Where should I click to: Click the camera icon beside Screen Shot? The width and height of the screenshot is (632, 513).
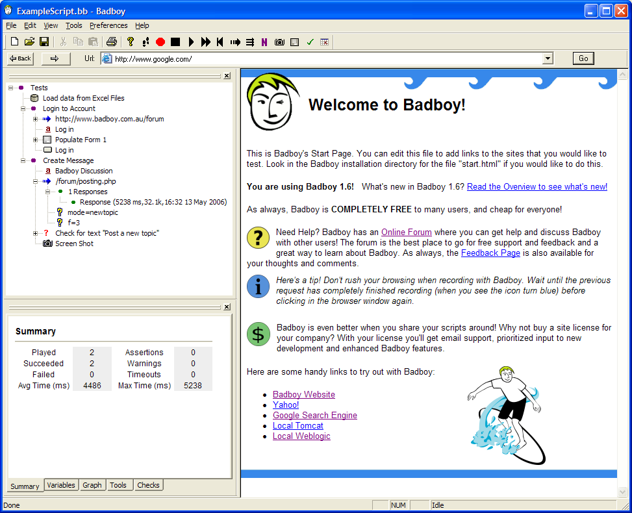[x=47, y=244]
